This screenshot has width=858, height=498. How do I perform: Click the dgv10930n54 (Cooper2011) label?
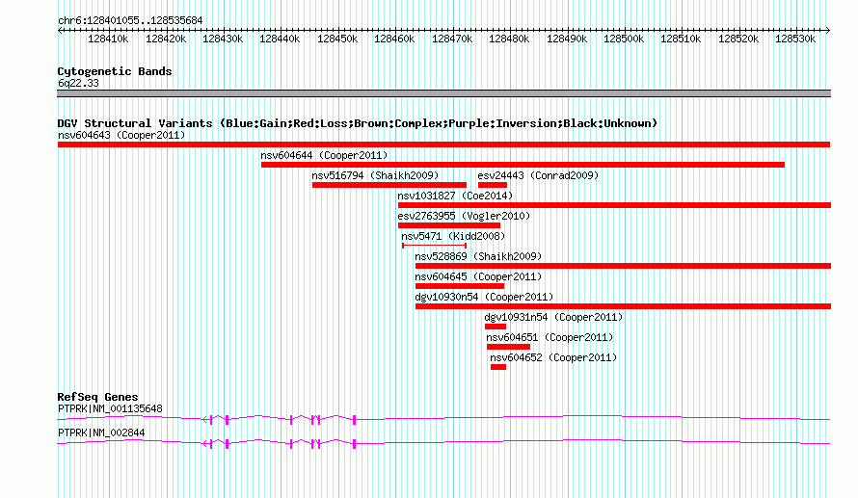tap(484, 297)
